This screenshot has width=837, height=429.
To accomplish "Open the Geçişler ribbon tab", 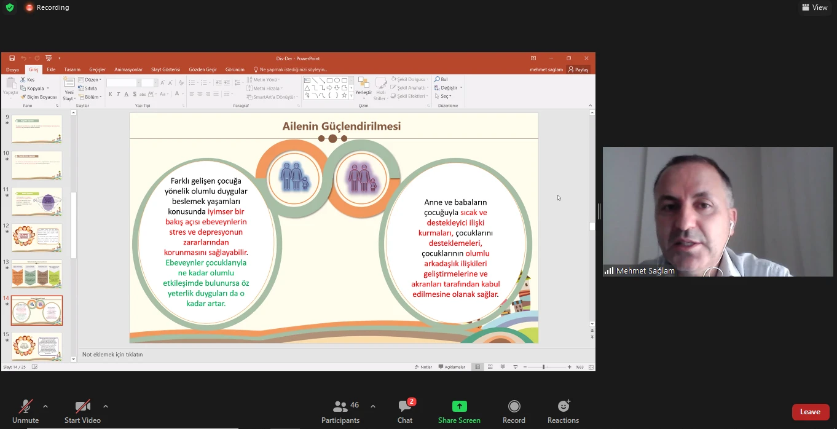I will [x=97, y=69].
